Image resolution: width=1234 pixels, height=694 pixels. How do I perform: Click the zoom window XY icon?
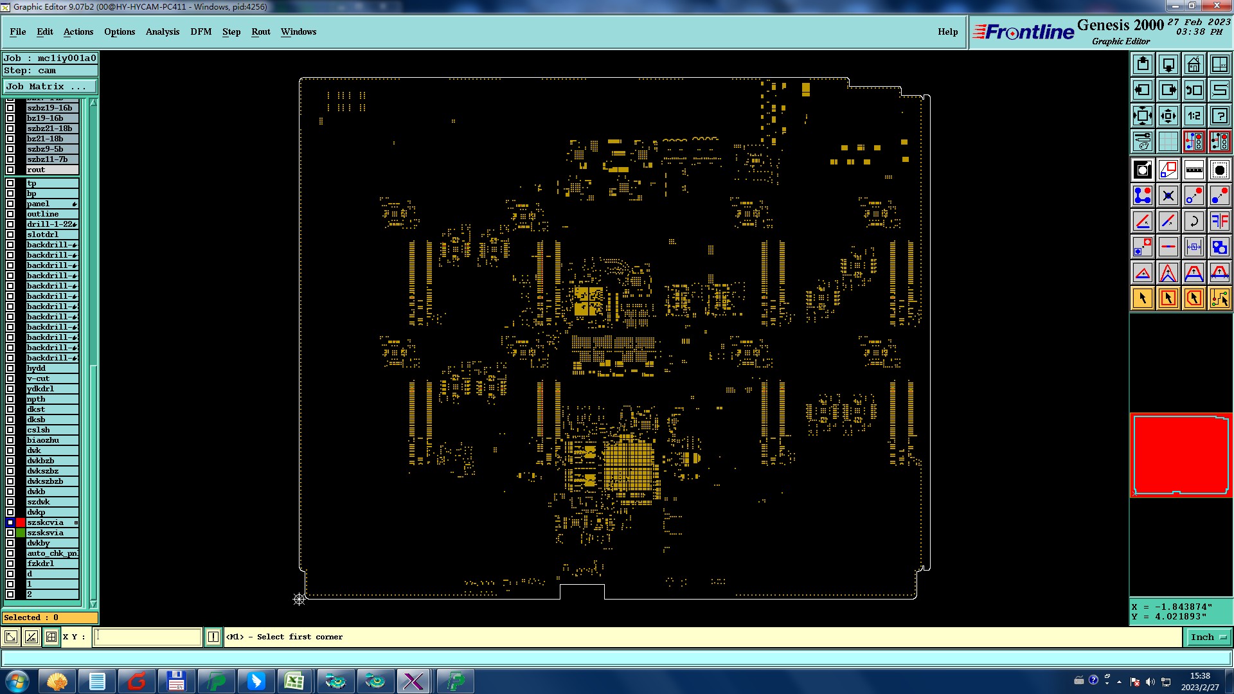click(x=1220, y=64)
